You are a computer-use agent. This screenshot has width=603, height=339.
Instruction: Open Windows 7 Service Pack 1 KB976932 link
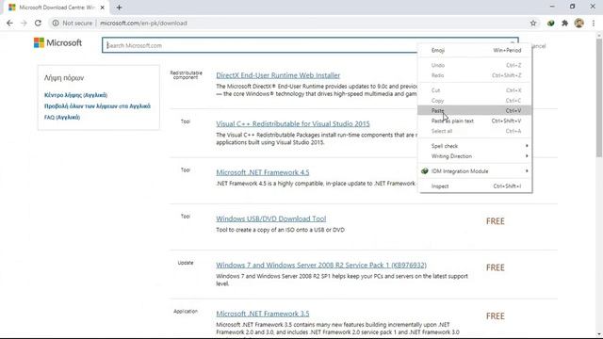coord(321,266)
